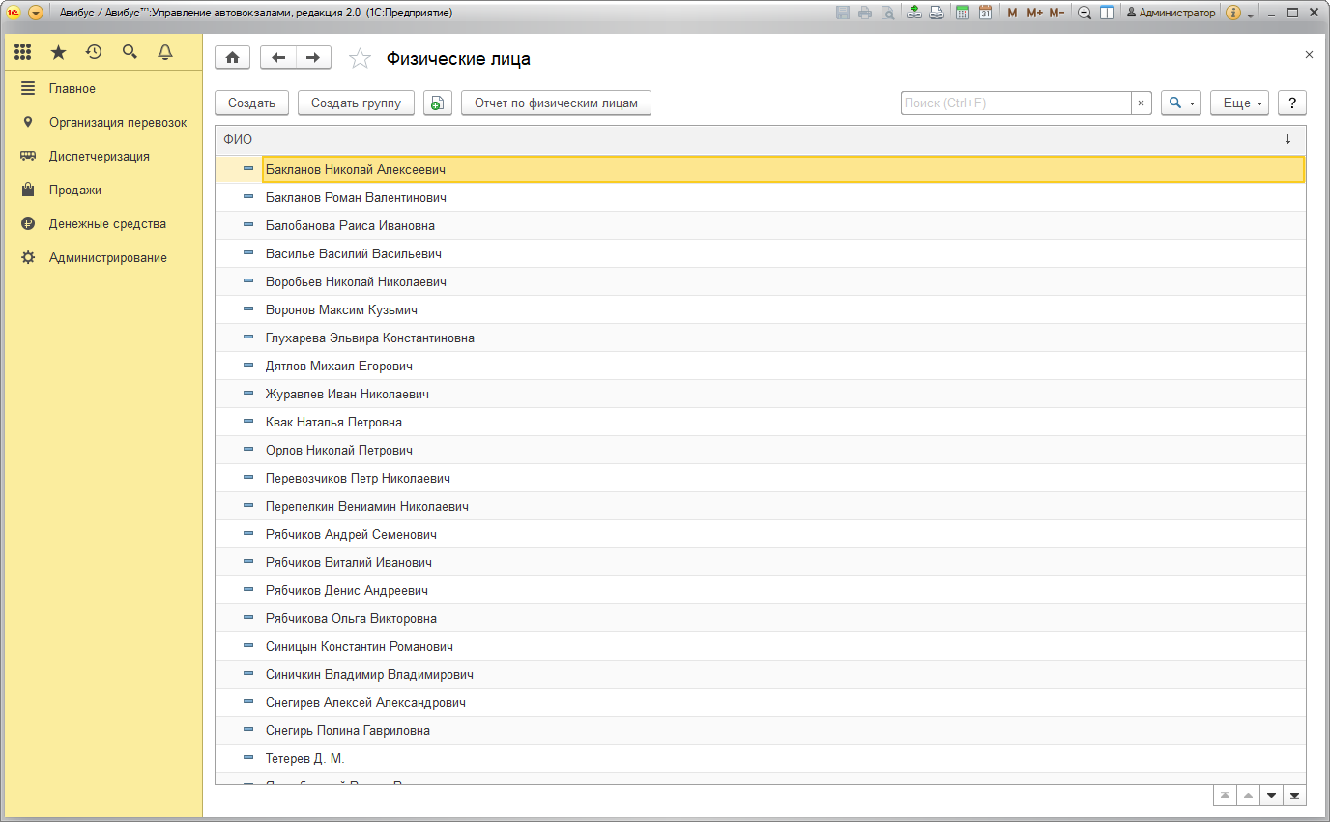Image resolution: width=1330 pixels, height=822 pixels.
Task: Click the copy-record icon beside Создать группу
Action: tap(438, 103)
